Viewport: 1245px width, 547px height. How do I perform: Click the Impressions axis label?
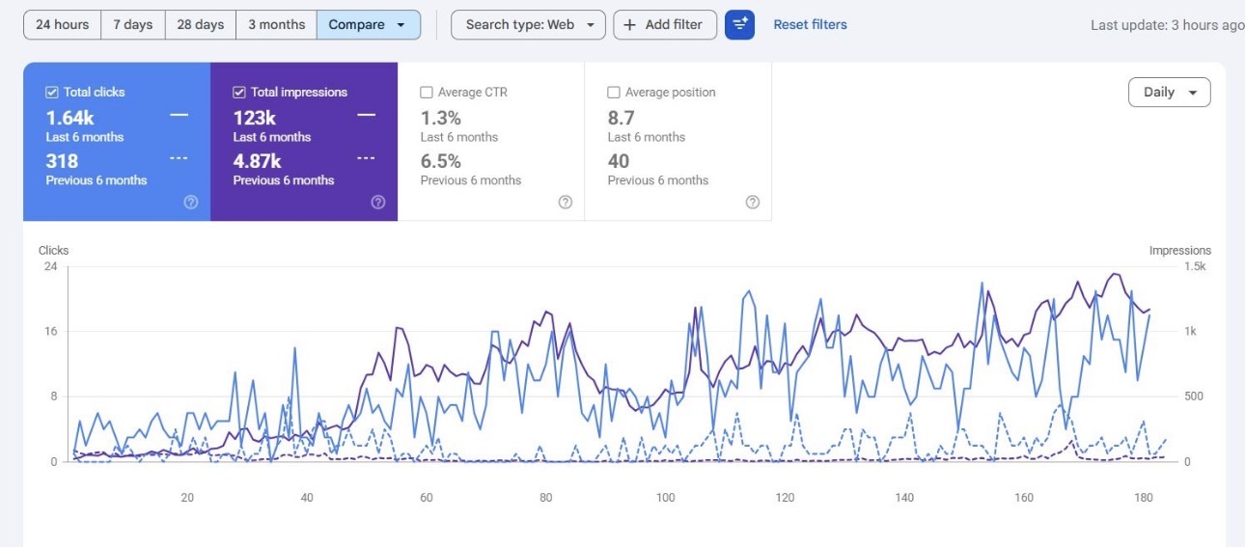1180,251
